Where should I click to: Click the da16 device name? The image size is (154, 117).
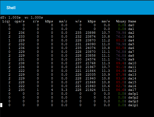132,86
